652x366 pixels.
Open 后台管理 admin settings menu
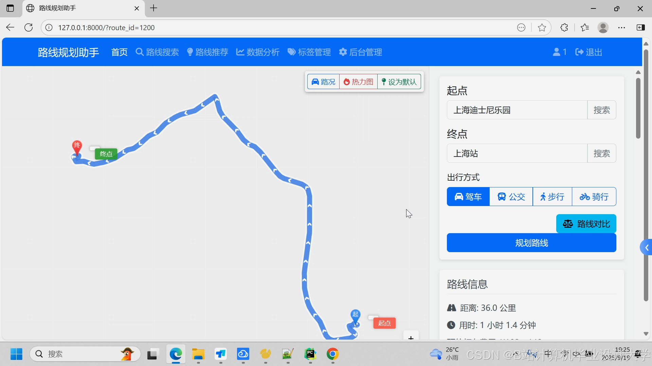[x=360, y=52]
